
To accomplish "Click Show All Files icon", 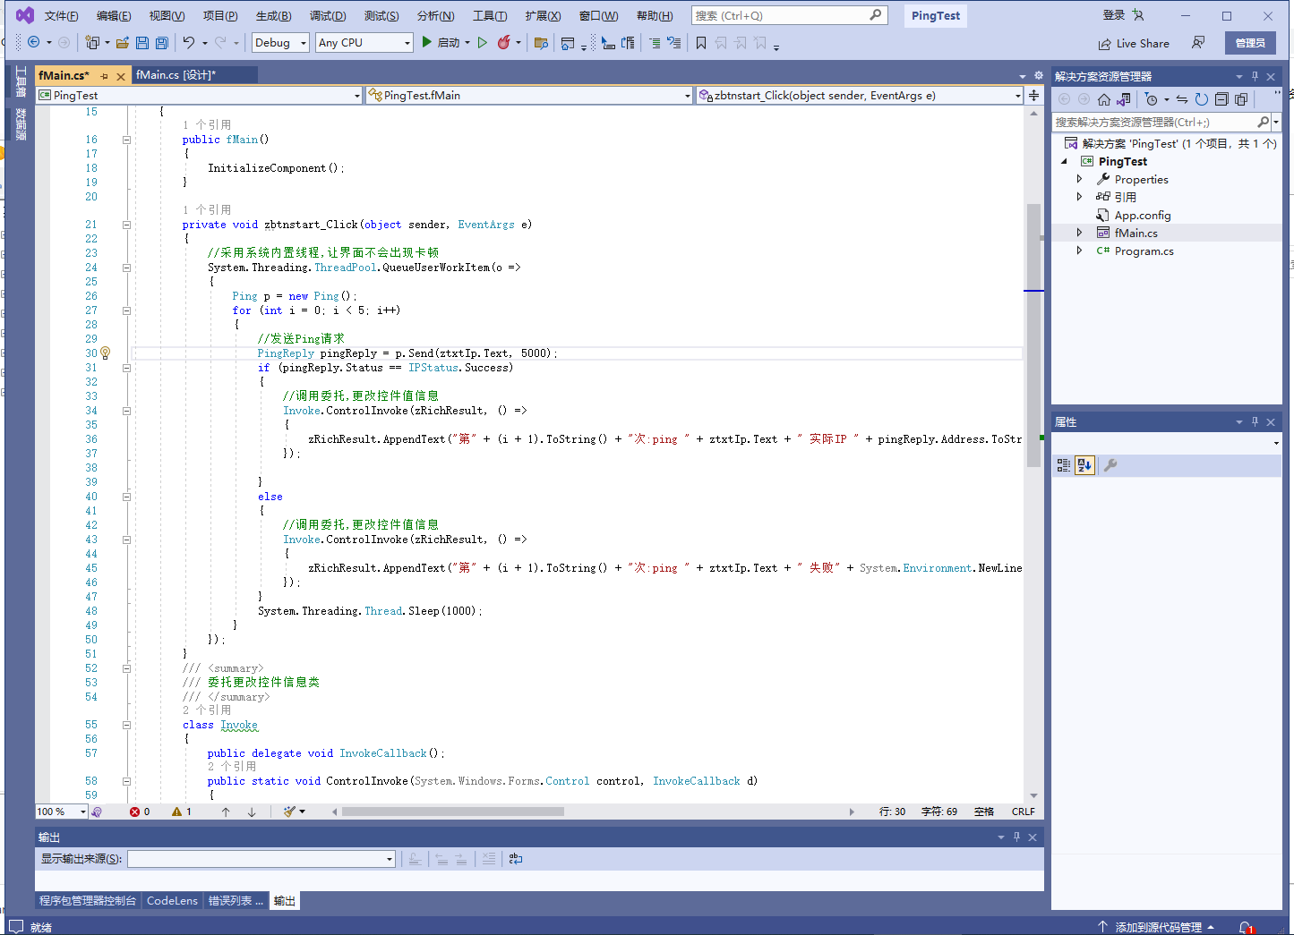I will coord(1241,99).
